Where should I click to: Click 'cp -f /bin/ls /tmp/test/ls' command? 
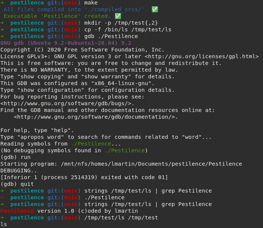(x=128, y=29)
